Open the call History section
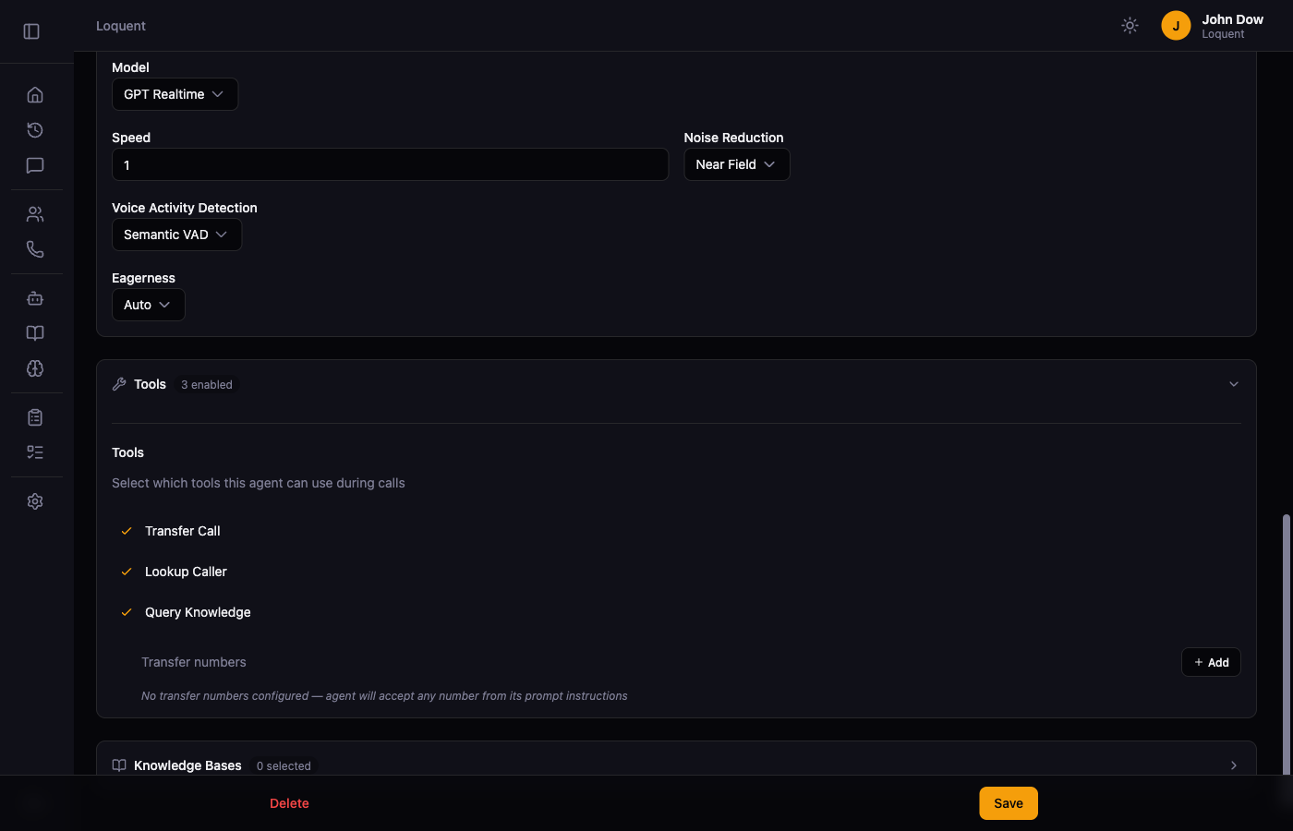The width and height of the screenshot is (1293, 831). point(34,129)
